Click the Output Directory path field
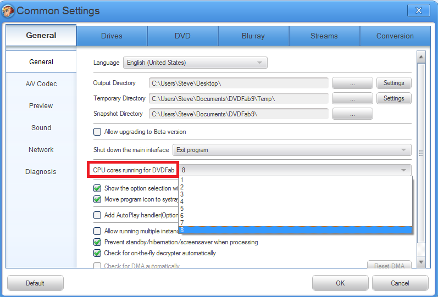The height and width of the screenshot is (297, 438). coord(239,83)
